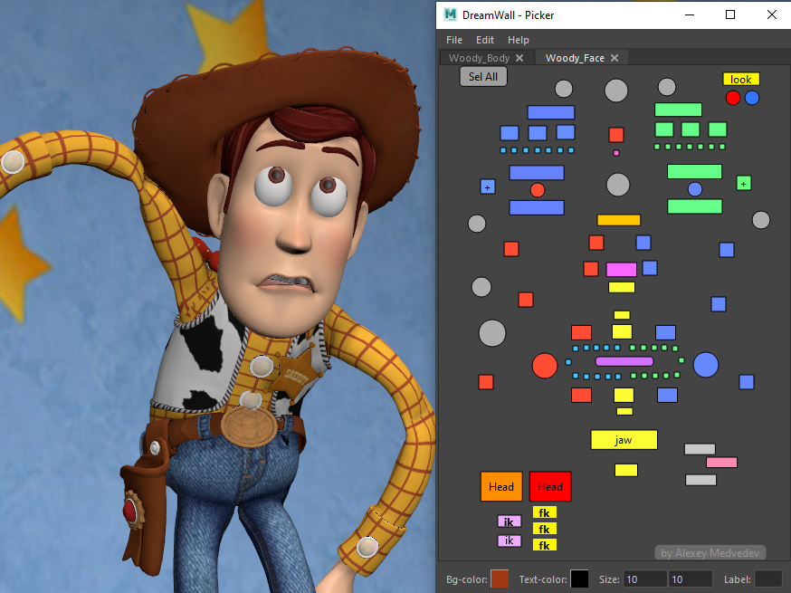791x593 pixels.
Task: Select the middle fk control button
Action: click(544, 529)
